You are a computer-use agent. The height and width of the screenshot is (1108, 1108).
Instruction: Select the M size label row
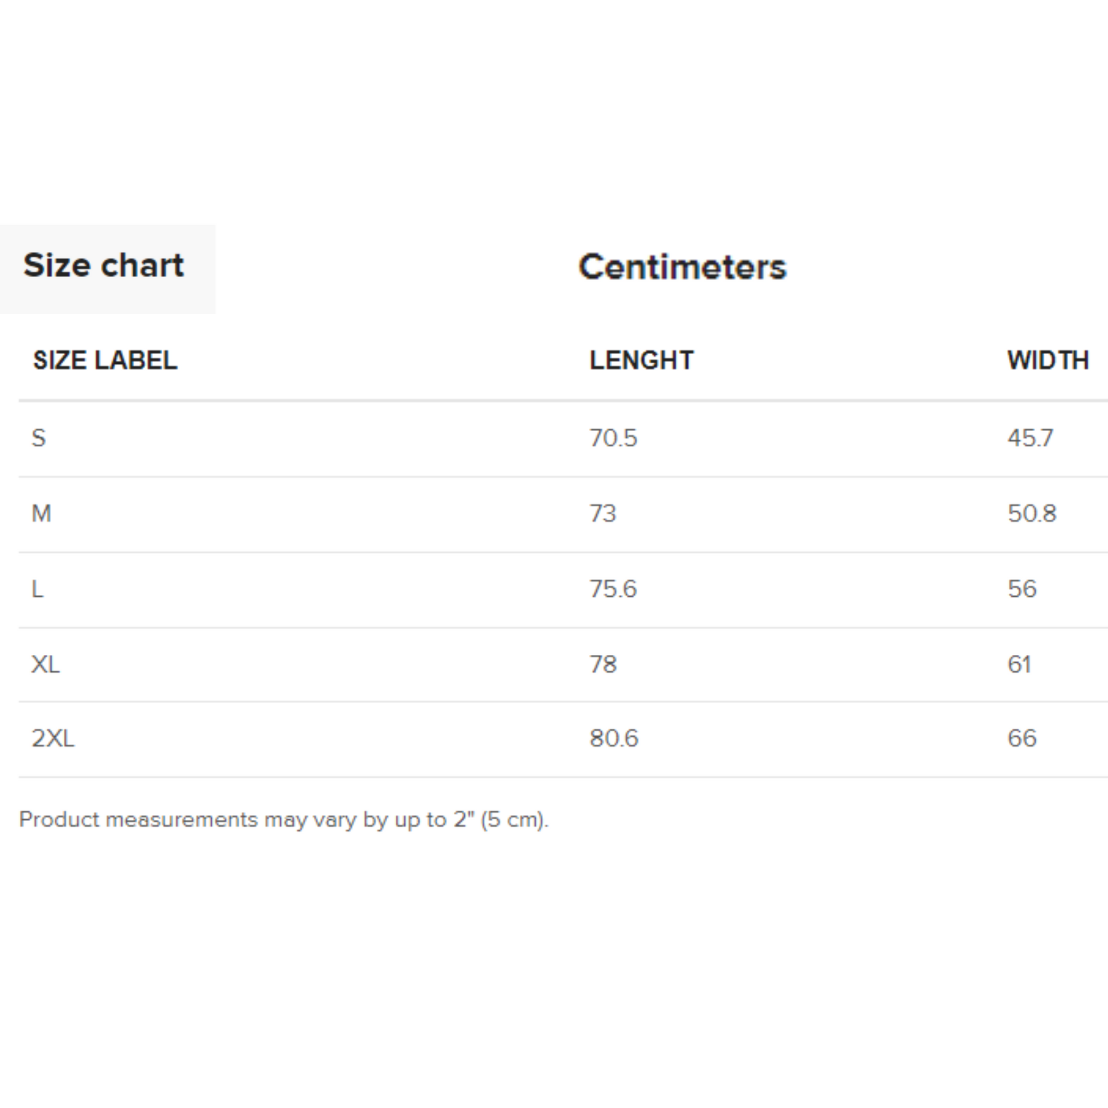pyautogui.click(x=42, y=513)
